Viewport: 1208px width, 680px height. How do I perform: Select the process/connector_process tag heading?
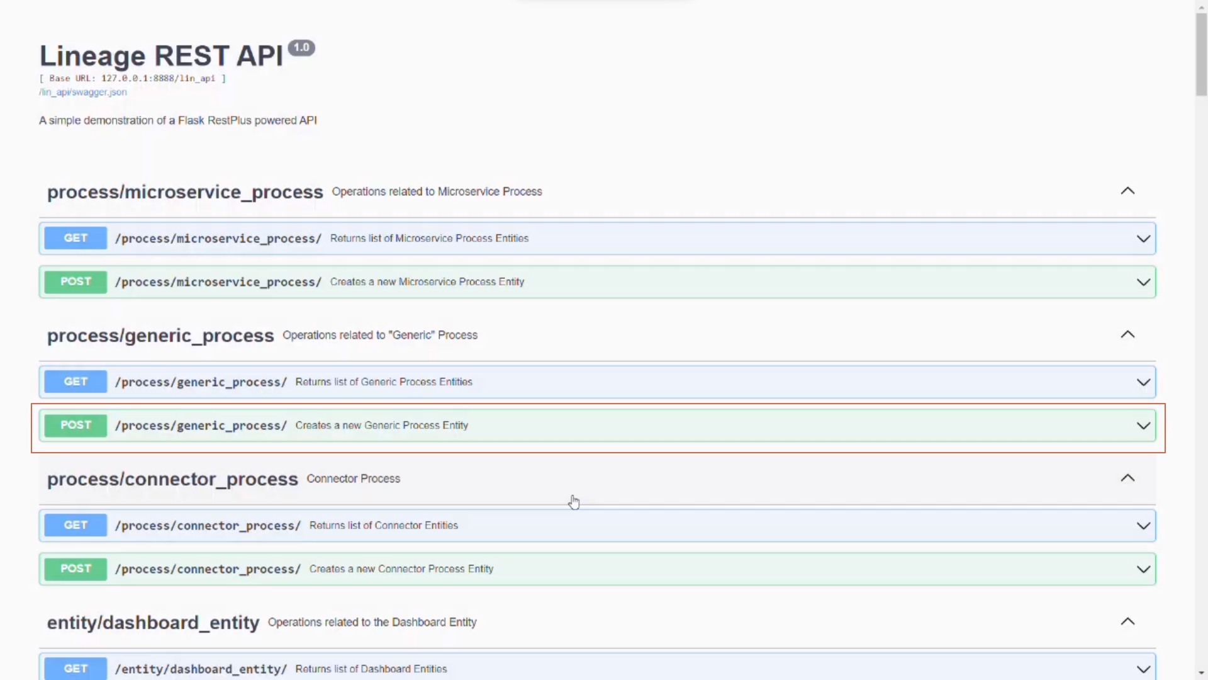(x=172, y=479)
